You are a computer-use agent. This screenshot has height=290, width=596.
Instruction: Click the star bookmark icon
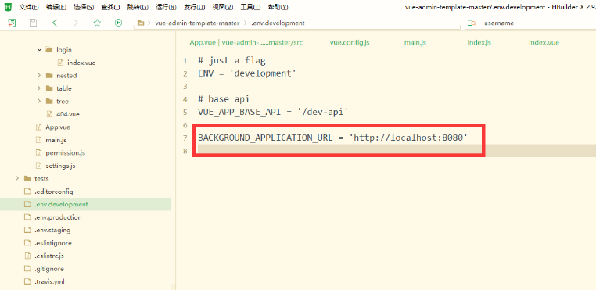coord(97,23)
